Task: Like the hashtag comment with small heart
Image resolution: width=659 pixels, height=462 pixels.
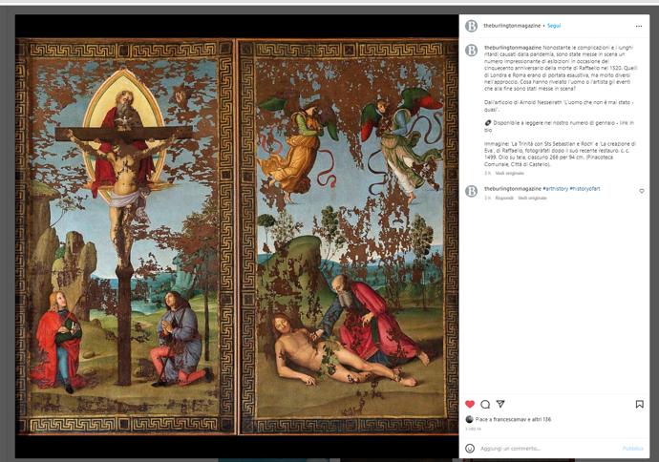Action: point(642,191)
